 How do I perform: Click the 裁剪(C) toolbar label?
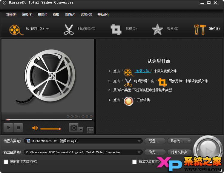click(x=131, y=29)
